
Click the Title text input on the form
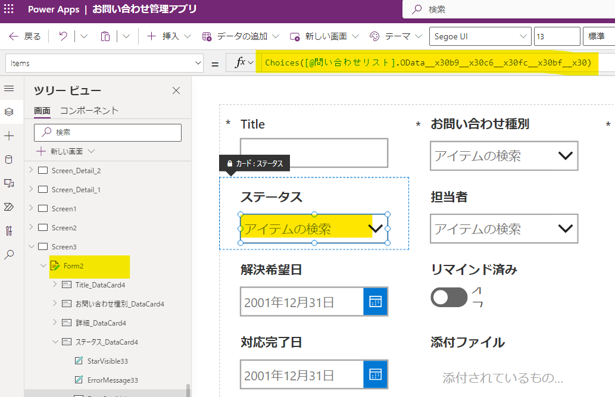tap(314, 153)
